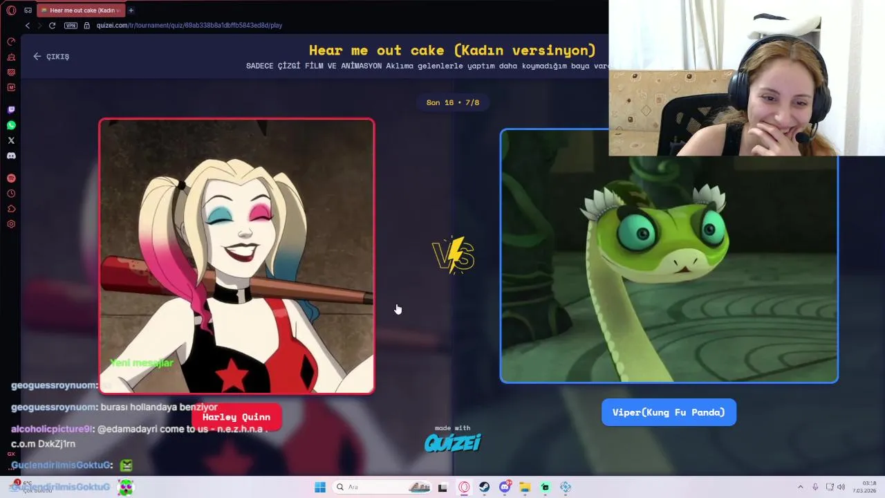Open Twitch in the sidebar
885x498 pixels.
[11, 110]
